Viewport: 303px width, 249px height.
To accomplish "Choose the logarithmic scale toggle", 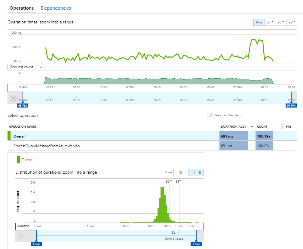I will (196, 172).
